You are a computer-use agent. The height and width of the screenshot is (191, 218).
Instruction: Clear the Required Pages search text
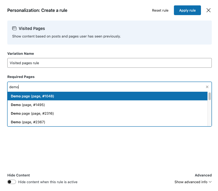207,87
